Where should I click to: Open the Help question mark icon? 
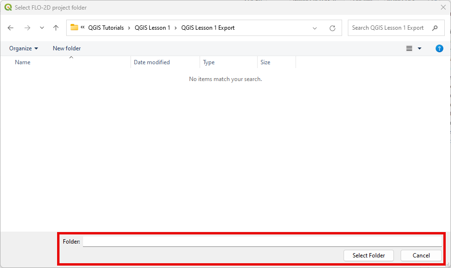coord(439,48)
